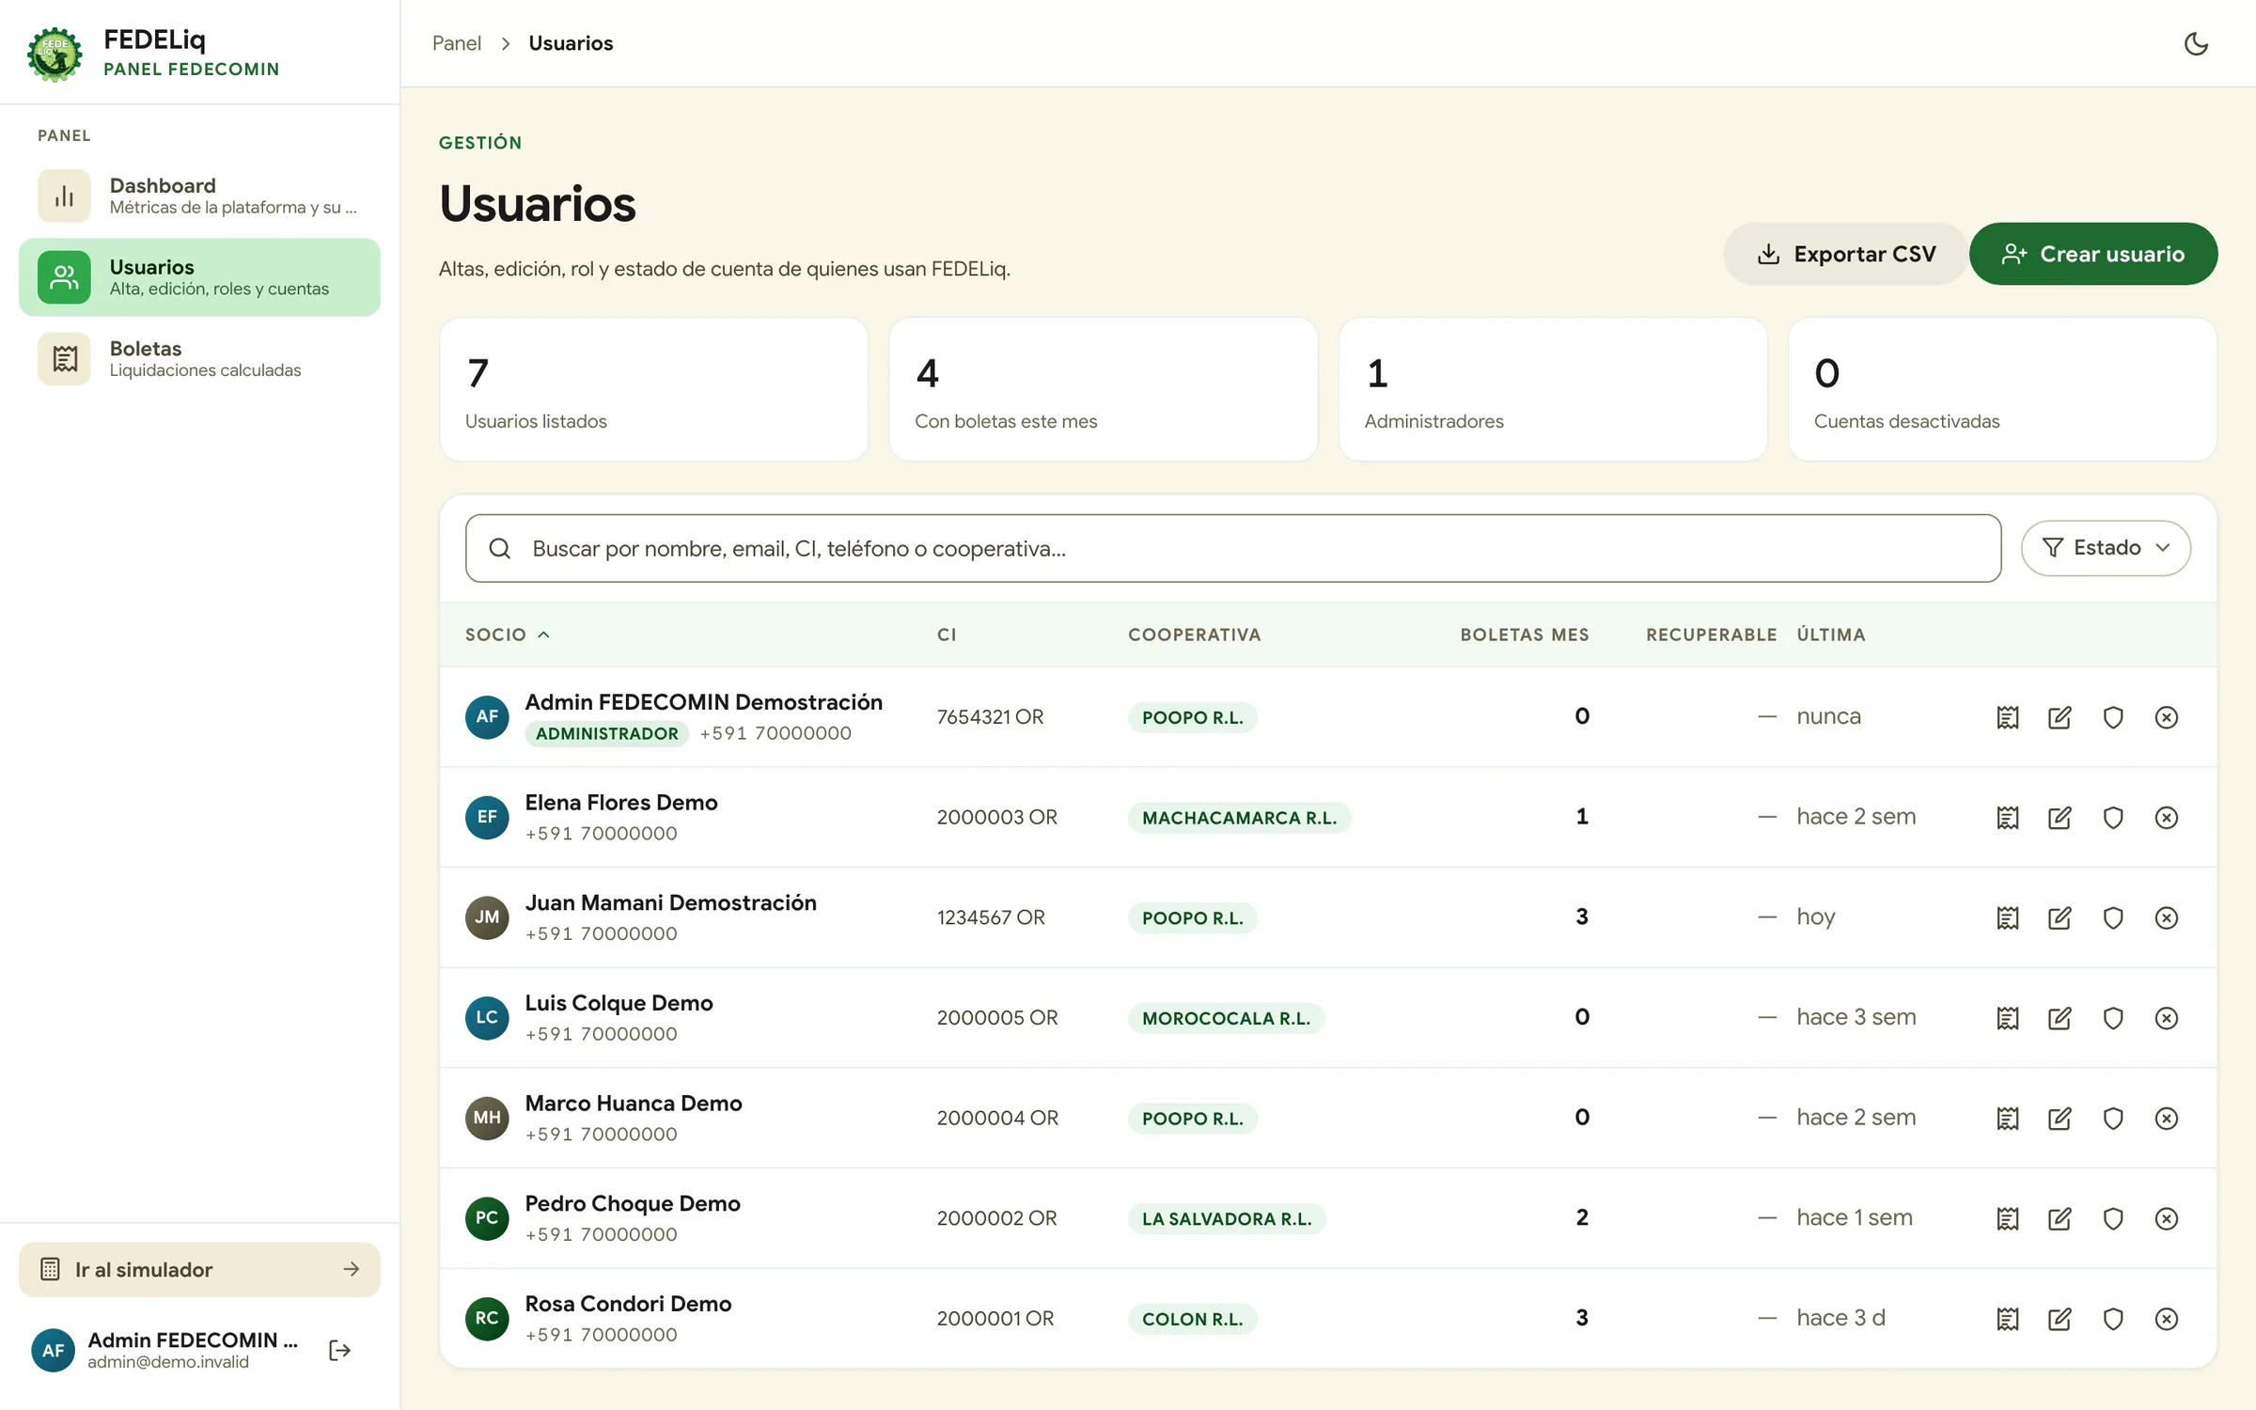This screenshot has height=1410, width=2256.
Task: Select the Usuarios listados stat card
Action: click(653, 389)
